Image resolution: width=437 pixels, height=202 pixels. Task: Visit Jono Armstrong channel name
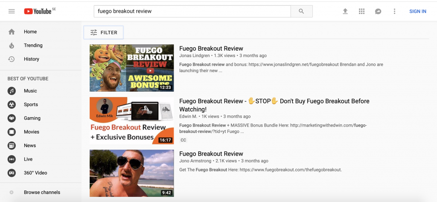tap(195, 161)
